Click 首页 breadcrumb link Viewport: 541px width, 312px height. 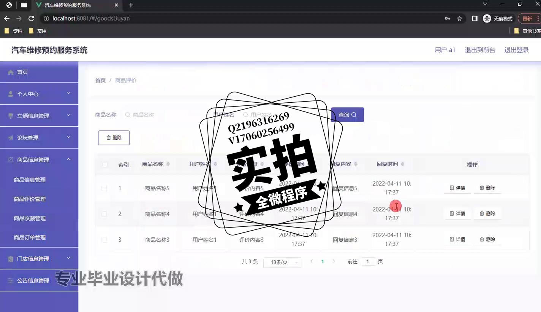[100, 80]
